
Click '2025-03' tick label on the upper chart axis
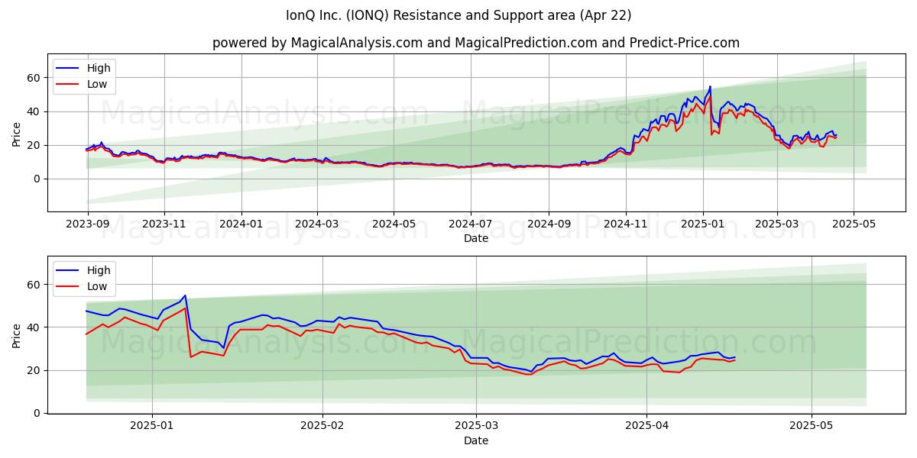point(777,224)
